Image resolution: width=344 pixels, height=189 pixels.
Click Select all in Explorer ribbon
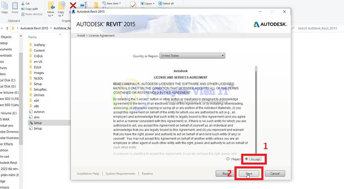[166, 3]
